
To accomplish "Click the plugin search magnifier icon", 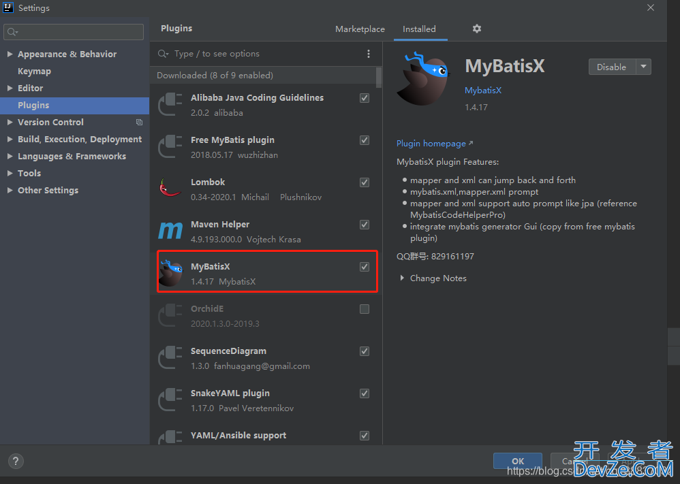I will [x=163, y=54].
